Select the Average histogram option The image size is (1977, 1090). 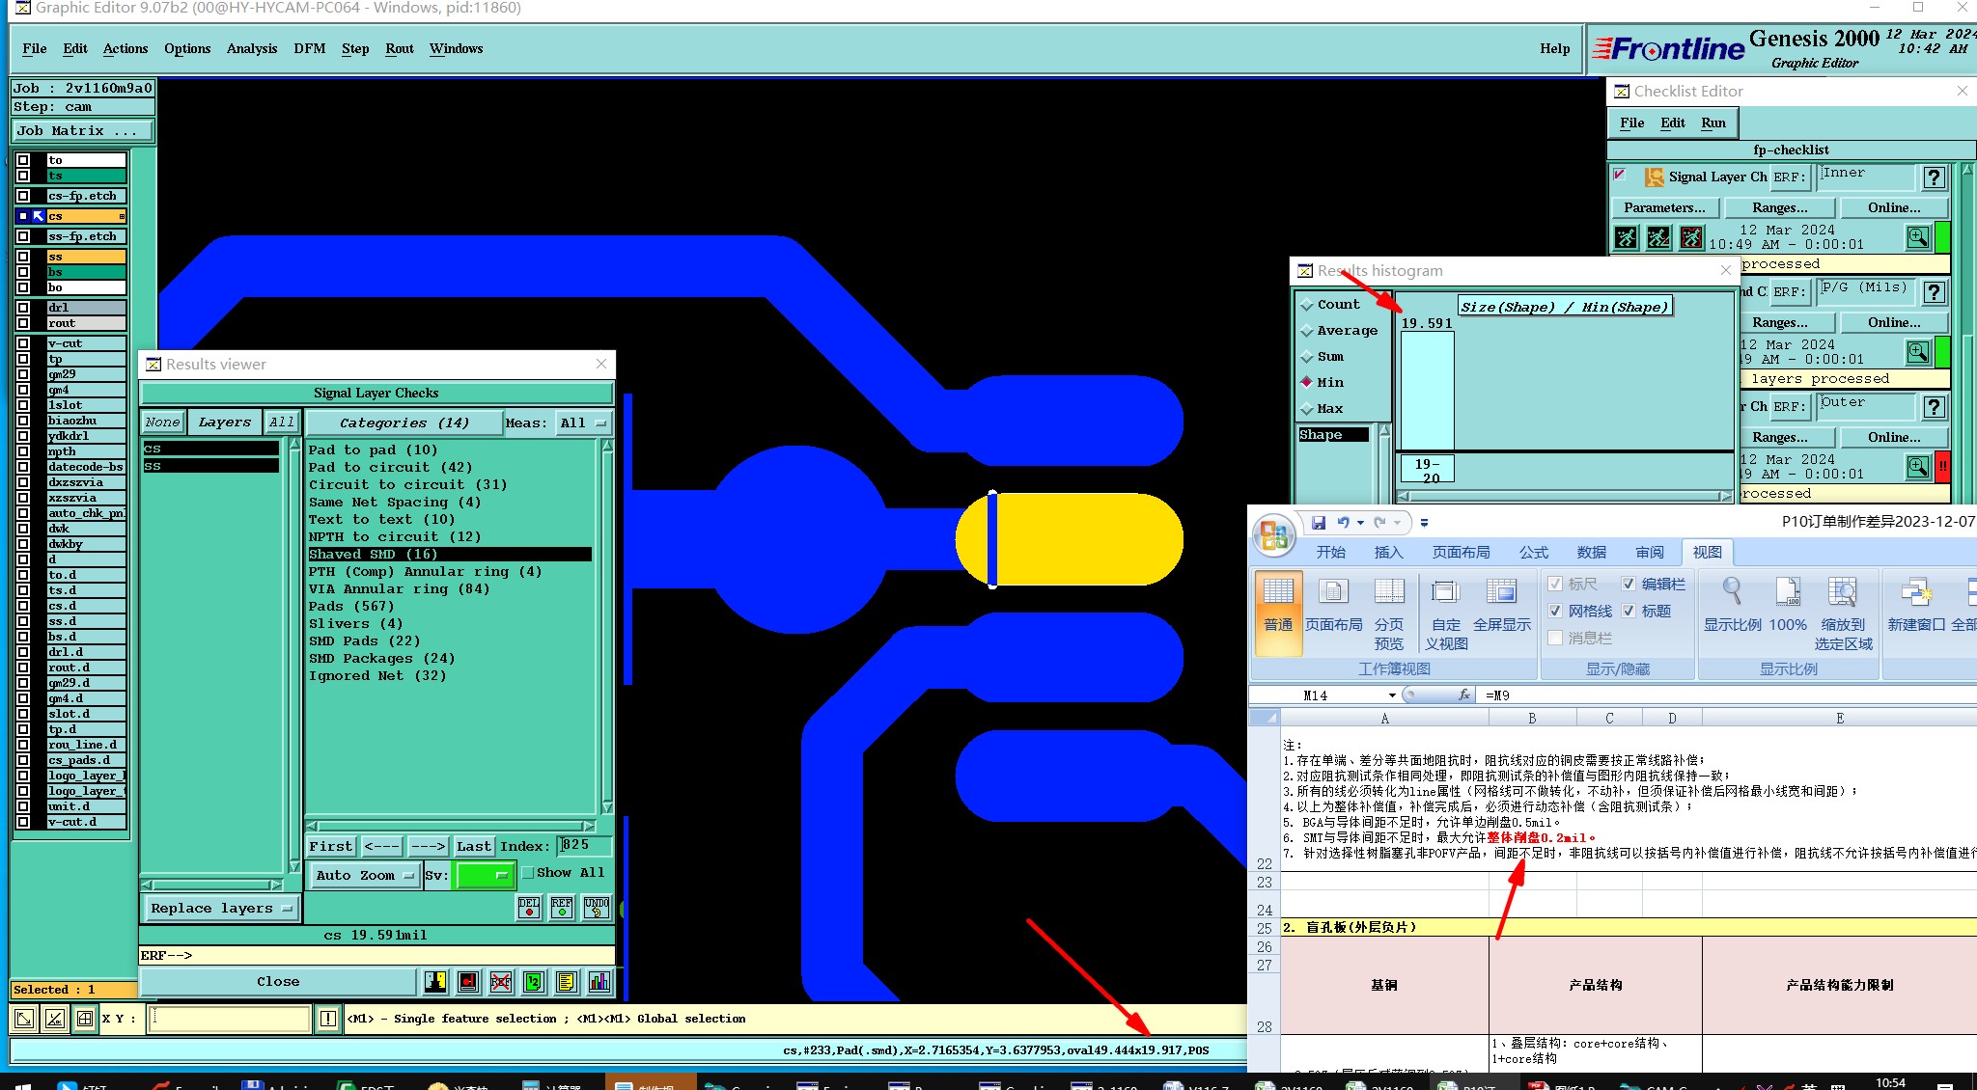coord(1308,331)
